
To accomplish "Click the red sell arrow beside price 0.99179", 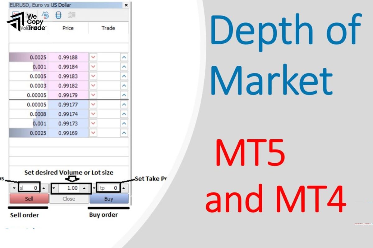I will pyautogui.click(x=94, y=95).
